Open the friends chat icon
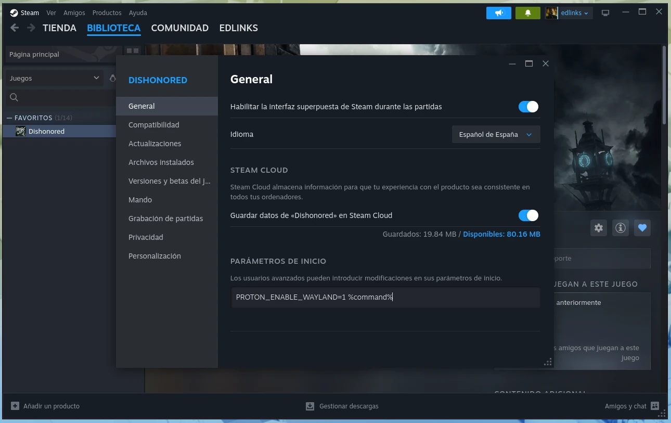Screen dimensions: 671x423 tap(655, 406)
